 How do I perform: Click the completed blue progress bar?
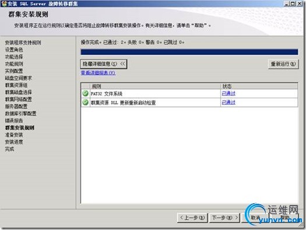[x=189, y=52]
